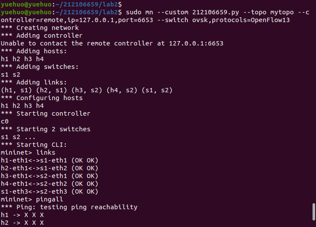Click the "c0" controller name
This screenshot has width=316, height=227.
point(5,121)
